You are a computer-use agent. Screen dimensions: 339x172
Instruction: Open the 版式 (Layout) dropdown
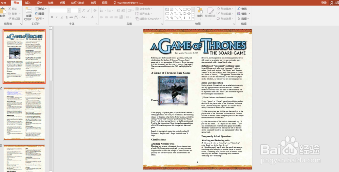[41, 9]
